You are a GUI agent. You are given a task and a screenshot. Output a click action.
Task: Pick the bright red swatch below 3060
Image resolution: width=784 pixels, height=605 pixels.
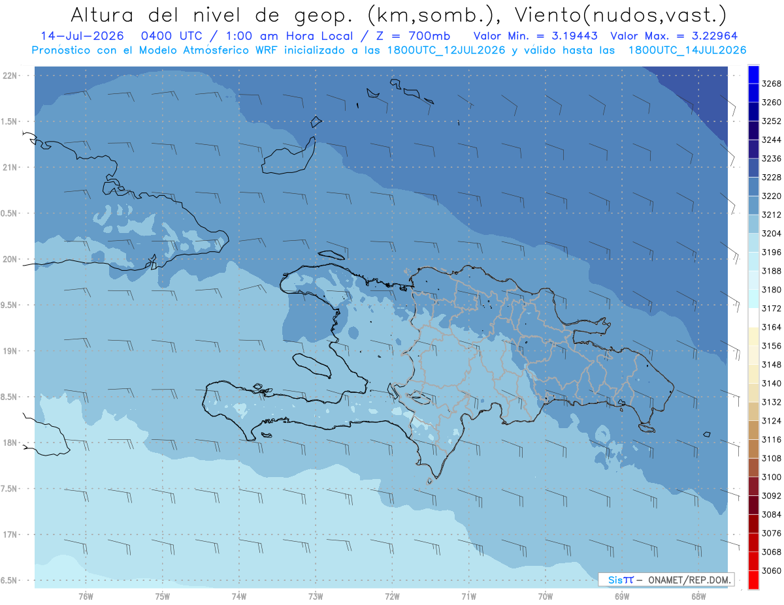pyautogui.click(x=753, y=580)
